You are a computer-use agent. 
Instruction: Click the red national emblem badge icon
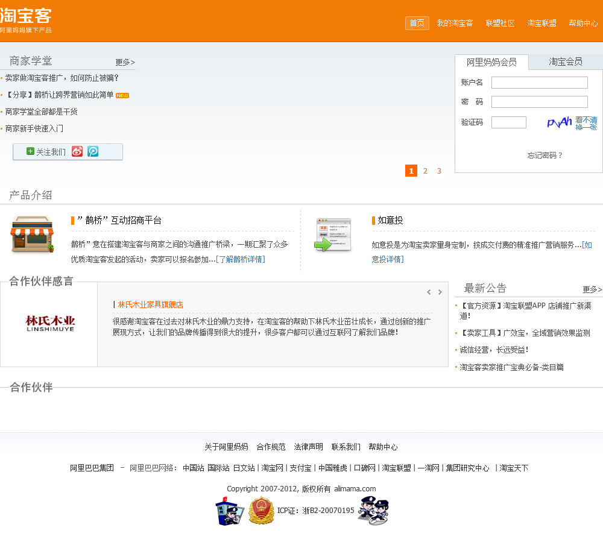point(261,511)
